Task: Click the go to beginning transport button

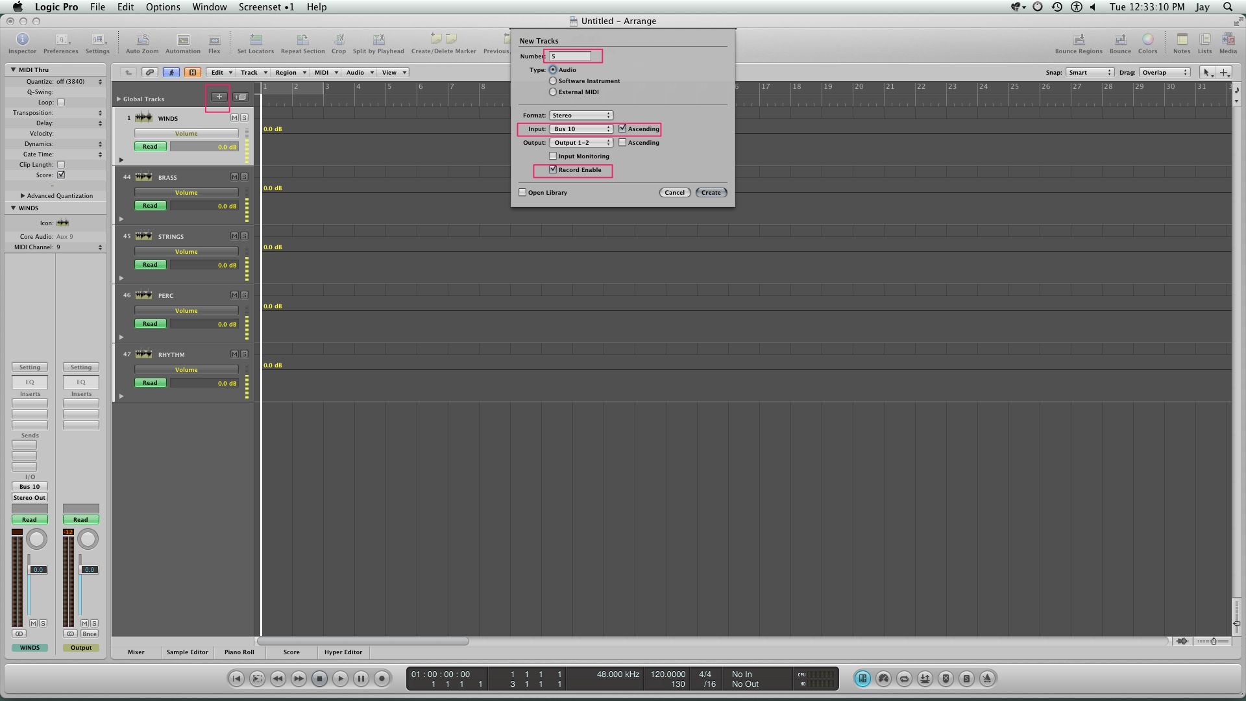Action: pos(236,678)
